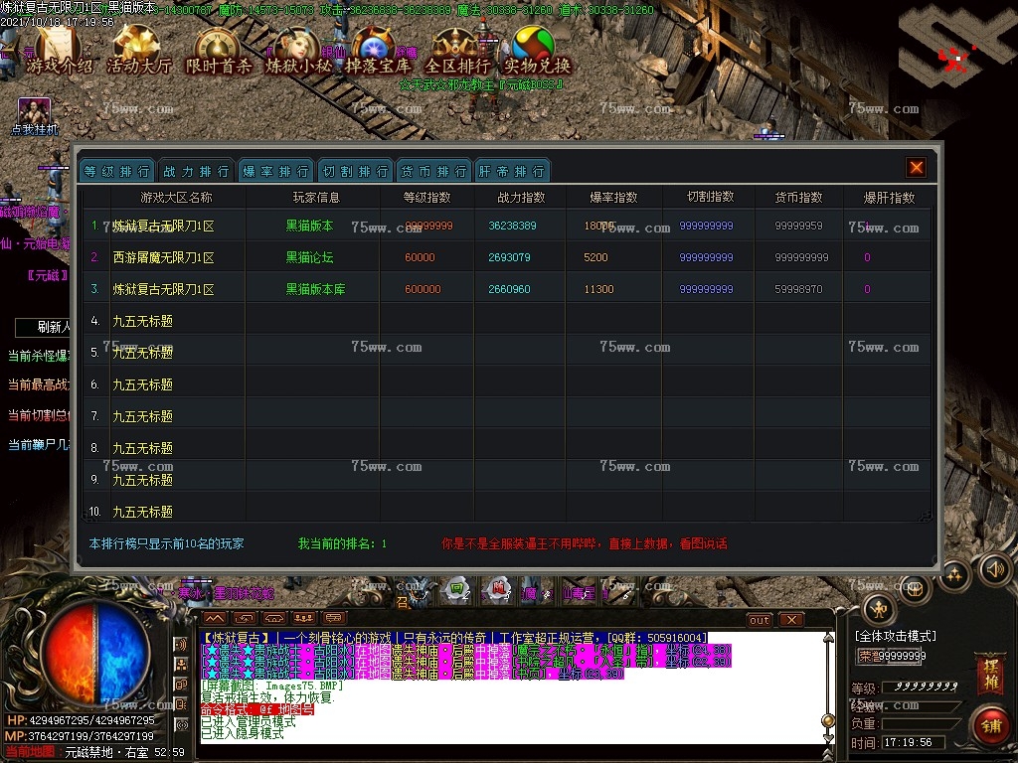Viewport: 1018px width, 763px height.
Task: Click the speaker sound icon
Action: tap(995, 569)
